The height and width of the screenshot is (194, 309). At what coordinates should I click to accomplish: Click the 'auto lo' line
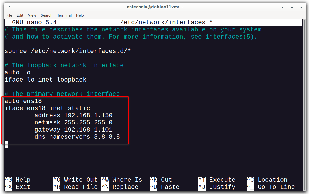[x=17, y=72]
